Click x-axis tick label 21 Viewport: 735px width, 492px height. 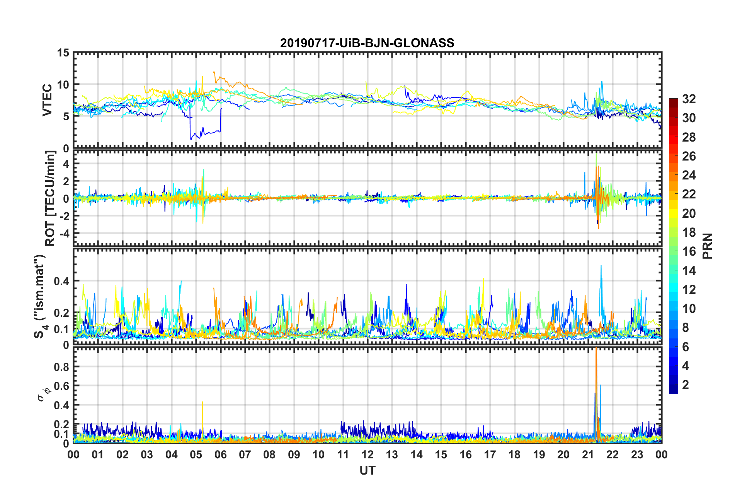[x=588, y=454]
